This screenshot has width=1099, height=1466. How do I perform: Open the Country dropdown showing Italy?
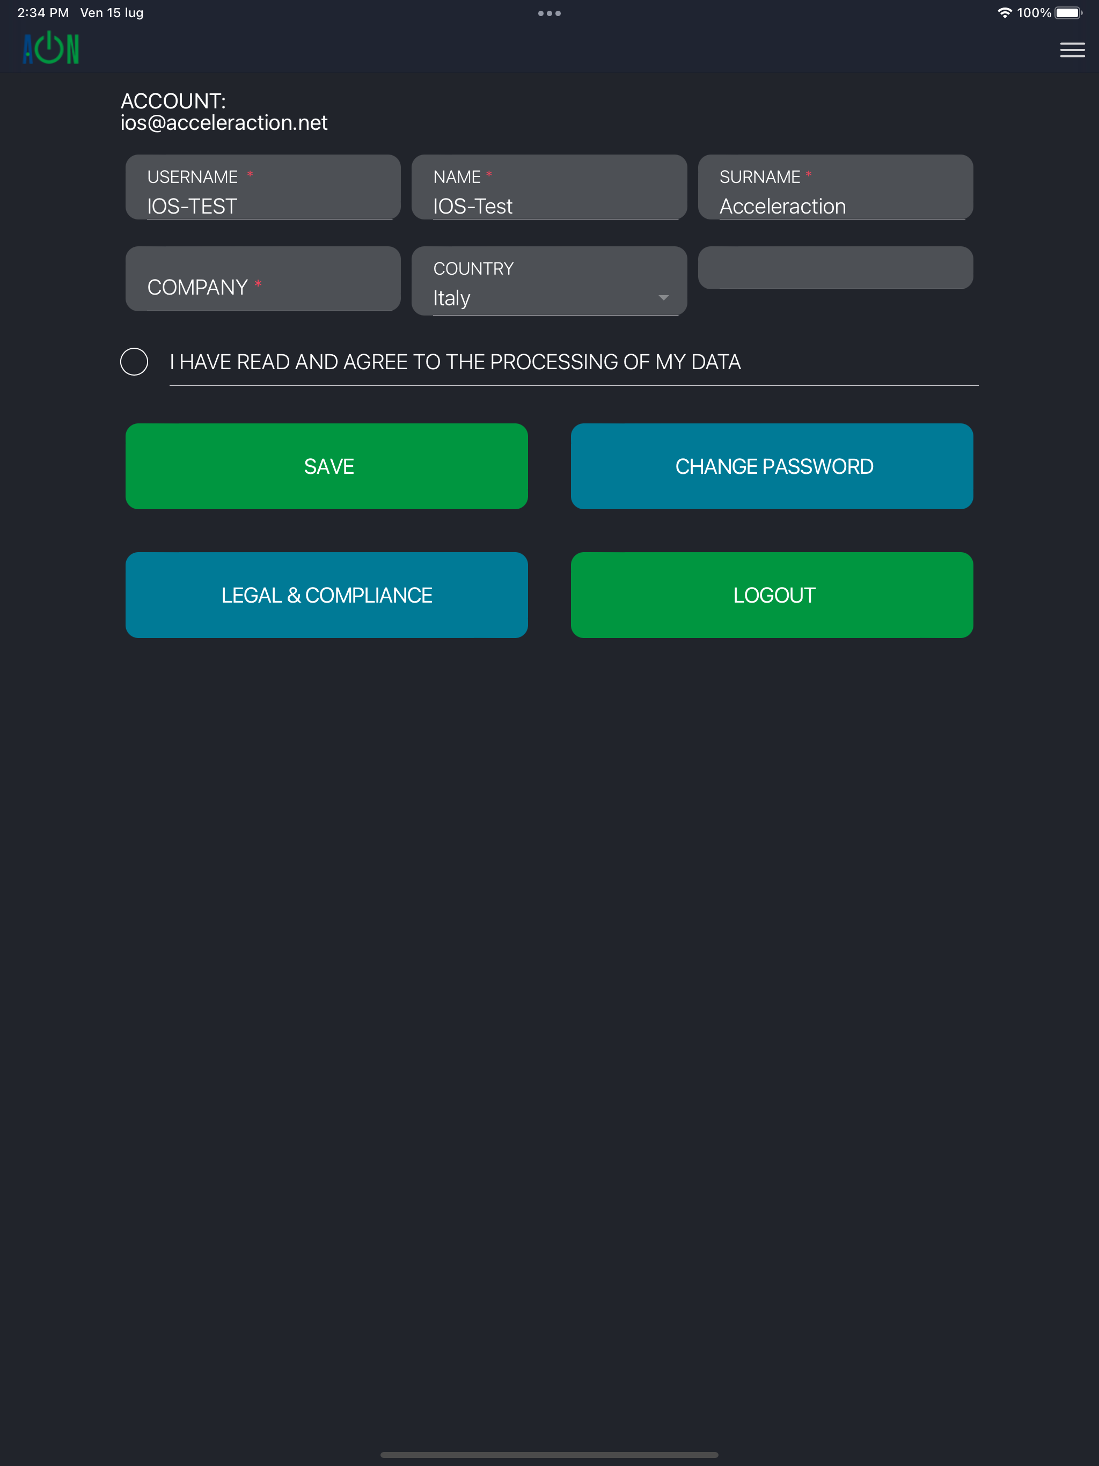(549, 281)
